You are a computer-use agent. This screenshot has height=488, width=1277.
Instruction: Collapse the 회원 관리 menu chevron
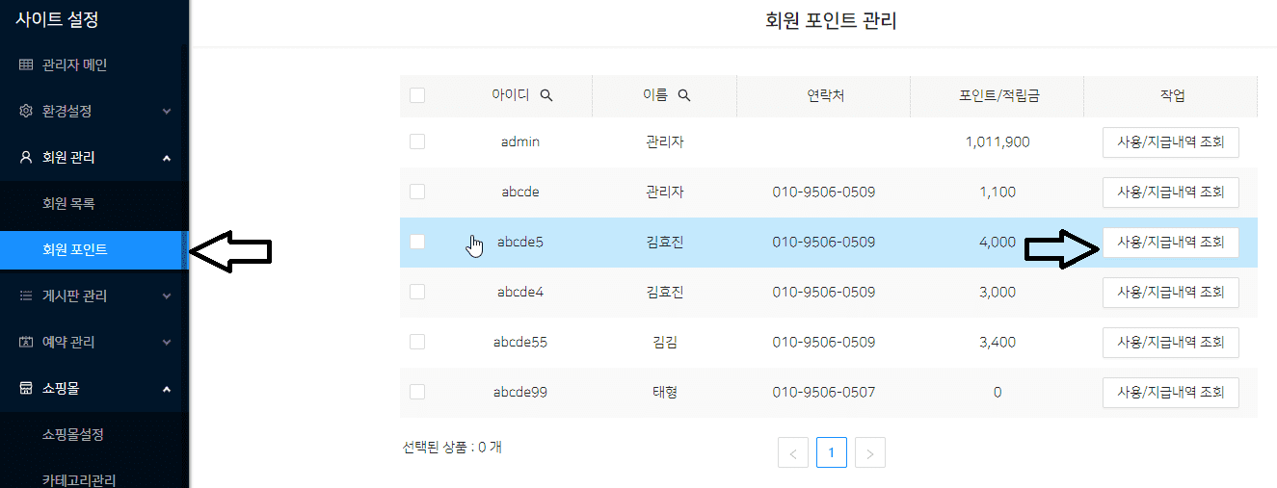tap(167, 157)
